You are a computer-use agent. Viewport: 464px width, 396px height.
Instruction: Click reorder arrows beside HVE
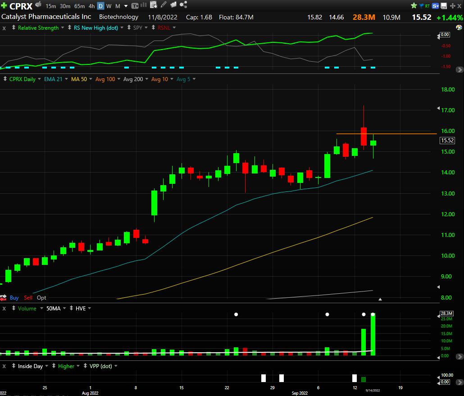pyautogui.click(x=71, y=308)
